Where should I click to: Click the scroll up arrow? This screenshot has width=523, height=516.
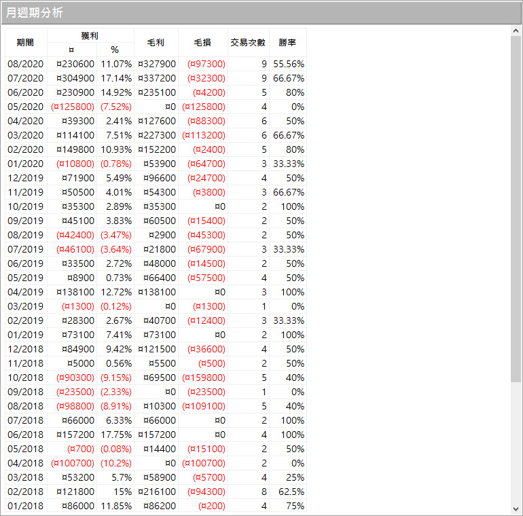(x=516, y=31)
